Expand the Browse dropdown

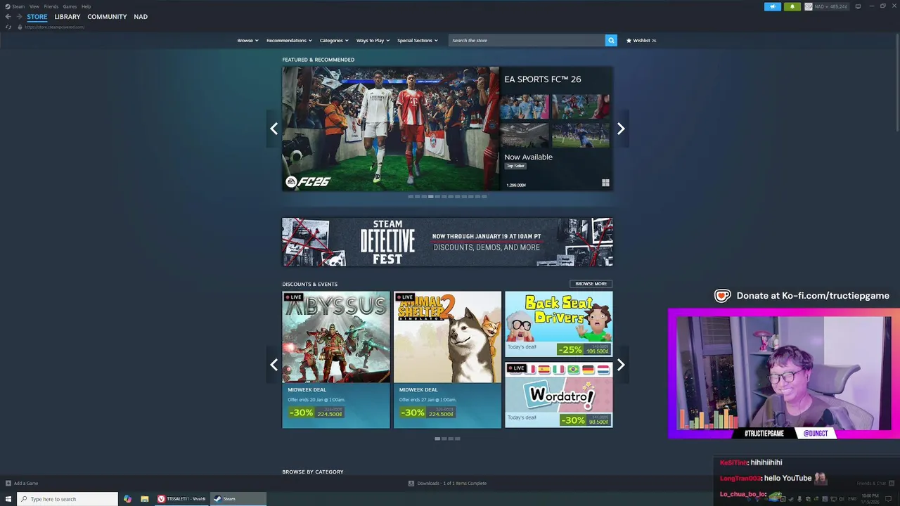coord(247,41)
